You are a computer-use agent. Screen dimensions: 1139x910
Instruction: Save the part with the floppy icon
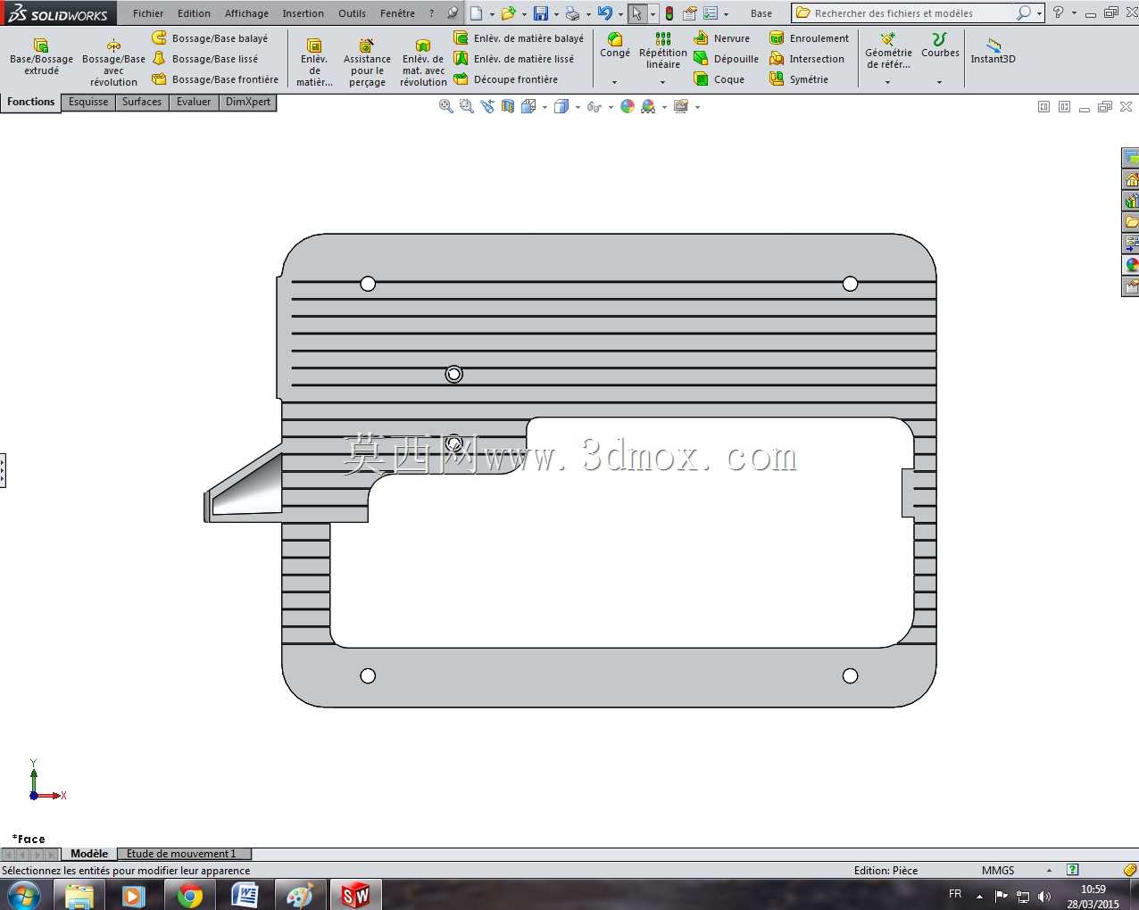(541, 13)
